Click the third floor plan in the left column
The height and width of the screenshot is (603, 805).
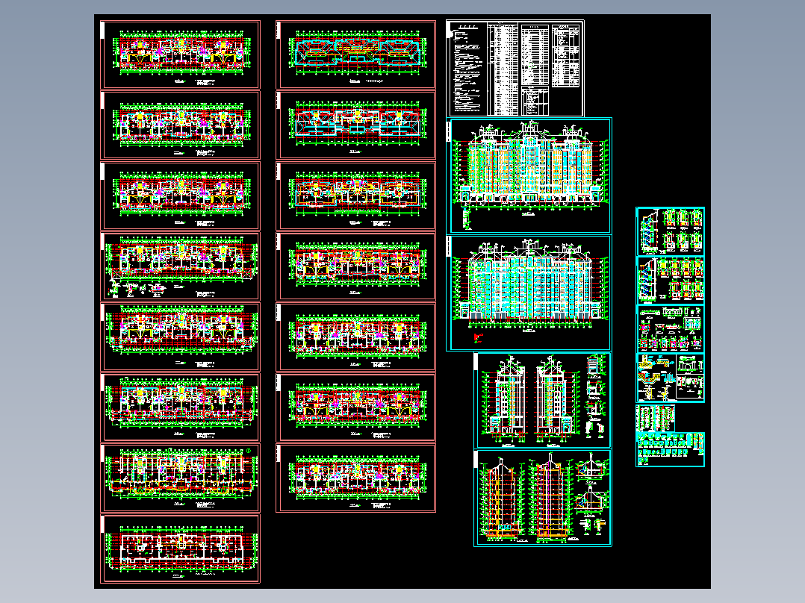coord(180,196)
